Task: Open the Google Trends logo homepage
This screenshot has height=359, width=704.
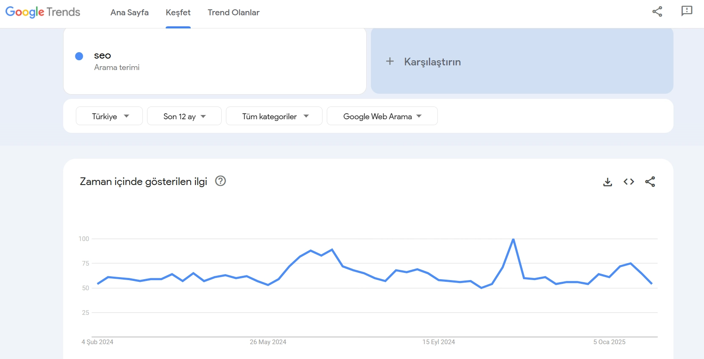Action: 43,12
